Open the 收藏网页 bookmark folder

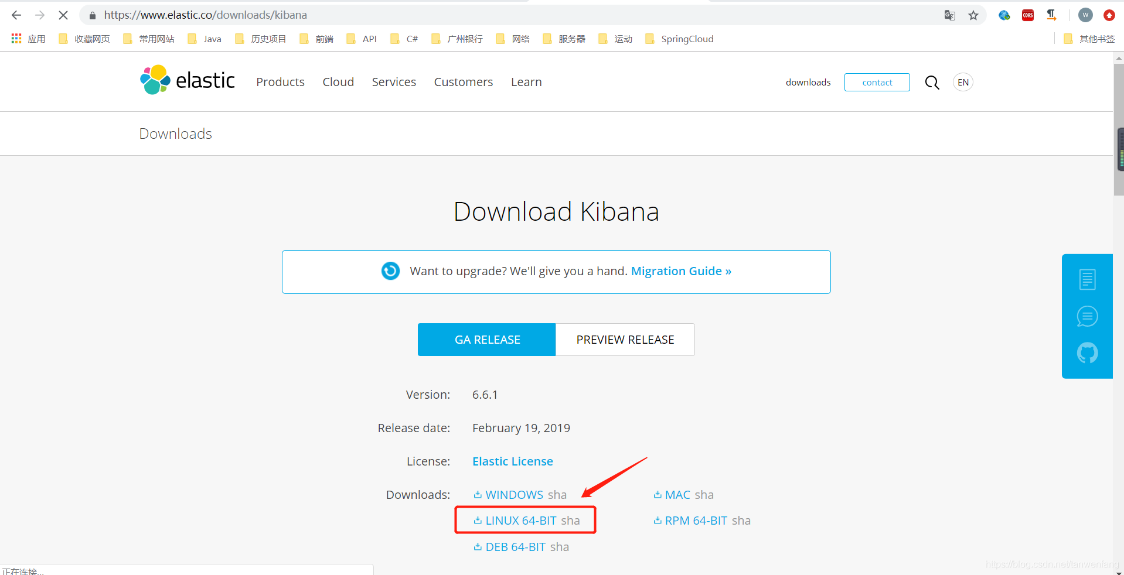(x=84, y=39)
